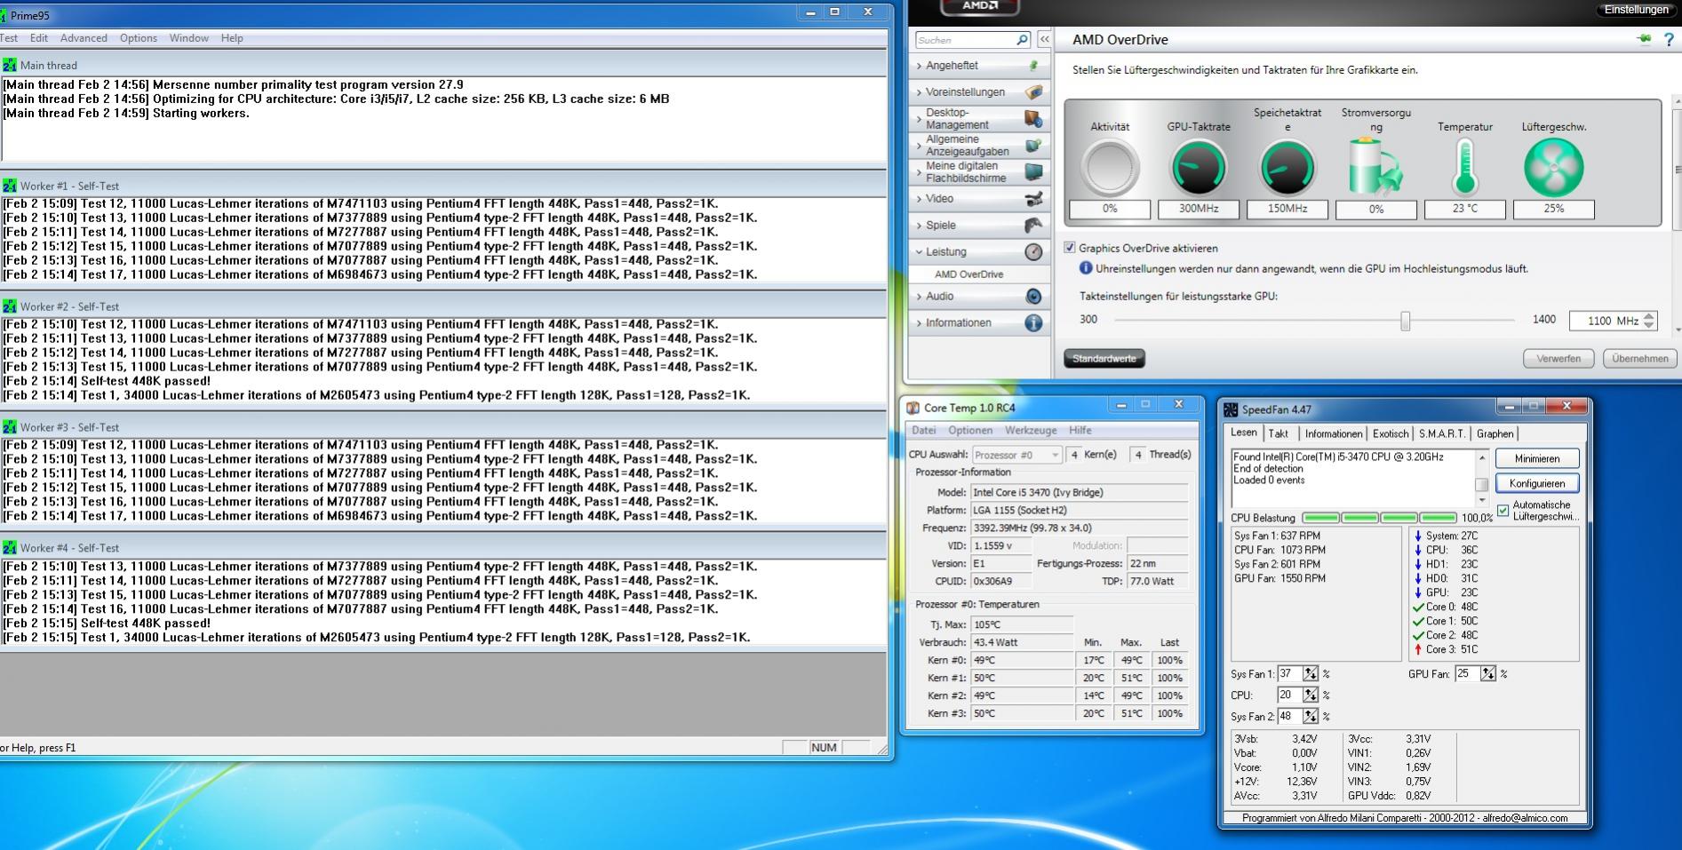This screenshot has width=1682, height=850.
Task: Expand the Angeheftet section in AMD sidebar
Action: 920,65
